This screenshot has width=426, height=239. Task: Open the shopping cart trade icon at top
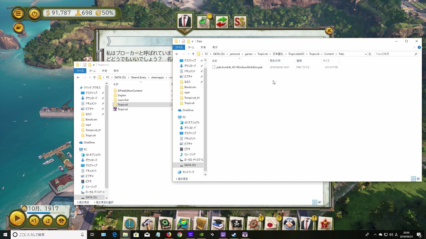coord(204,22)
